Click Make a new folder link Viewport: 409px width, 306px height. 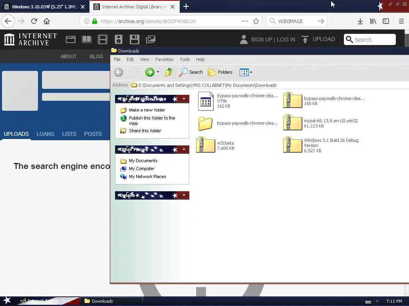pos(147,110)
